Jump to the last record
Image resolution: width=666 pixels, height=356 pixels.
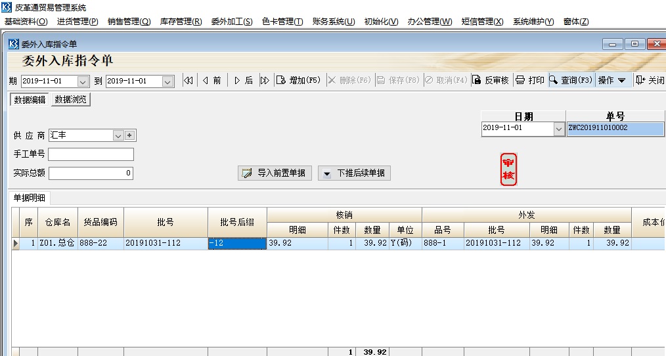click(265, 80)
